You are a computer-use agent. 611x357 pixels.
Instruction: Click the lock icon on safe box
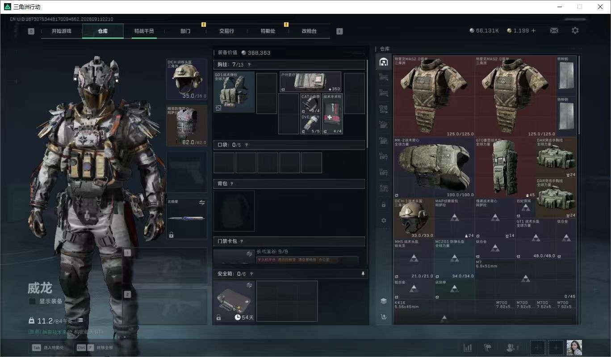pos(218,317)
